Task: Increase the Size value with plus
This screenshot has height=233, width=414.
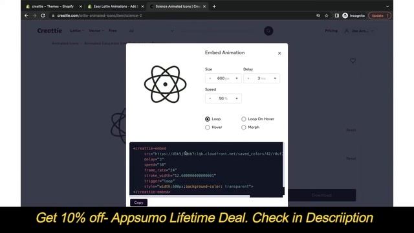Action: tap(237, 78)
